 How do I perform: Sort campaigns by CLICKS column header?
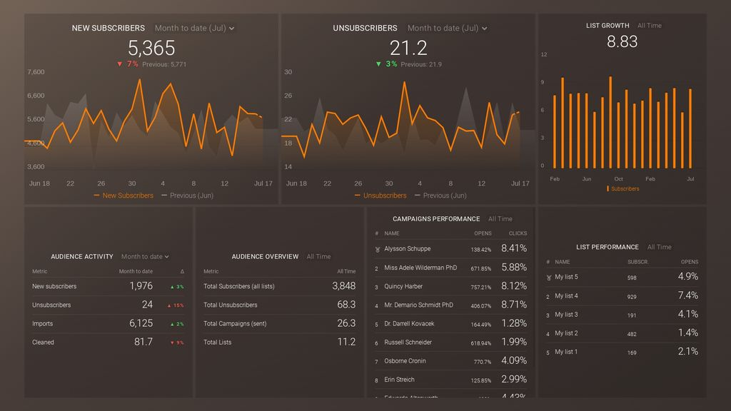(518, 233)
